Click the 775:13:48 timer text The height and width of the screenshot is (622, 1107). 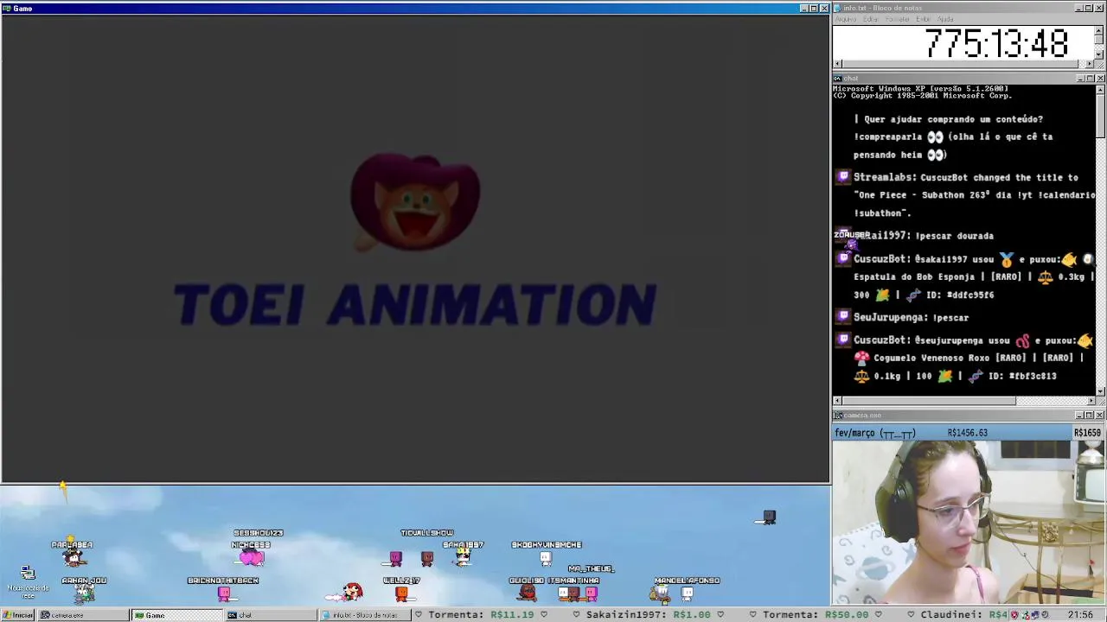[996, 43]
